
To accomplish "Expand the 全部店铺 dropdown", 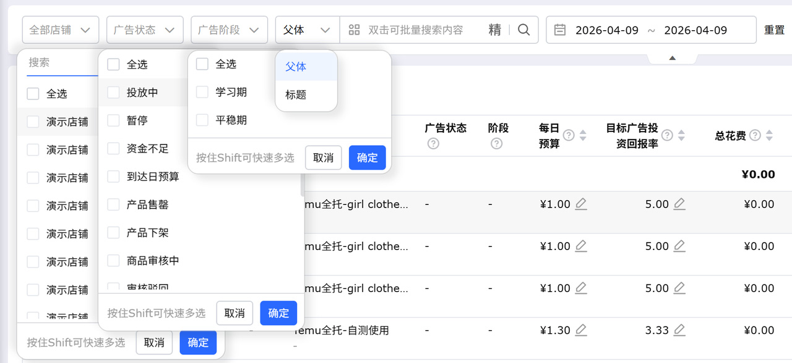I will pyautogui.click(x=60, y=30).
